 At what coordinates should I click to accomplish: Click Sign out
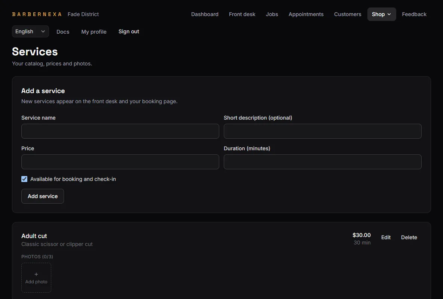tap(129, 31)
